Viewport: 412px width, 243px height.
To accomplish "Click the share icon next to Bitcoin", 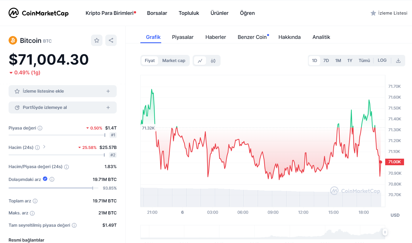I will pyautogui.click(x=111, y=40).
